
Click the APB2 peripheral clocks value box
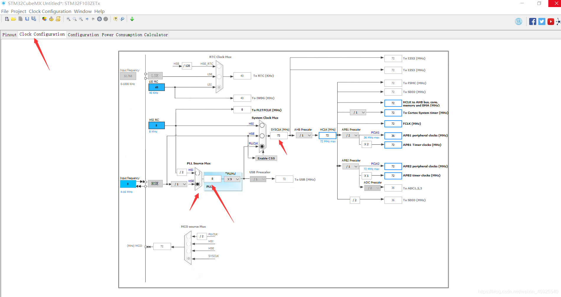coord(393,166)
